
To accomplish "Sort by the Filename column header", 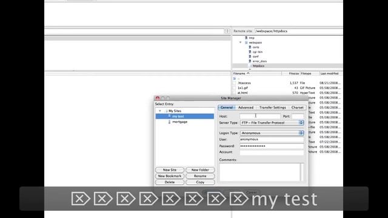I will [257, 73].
